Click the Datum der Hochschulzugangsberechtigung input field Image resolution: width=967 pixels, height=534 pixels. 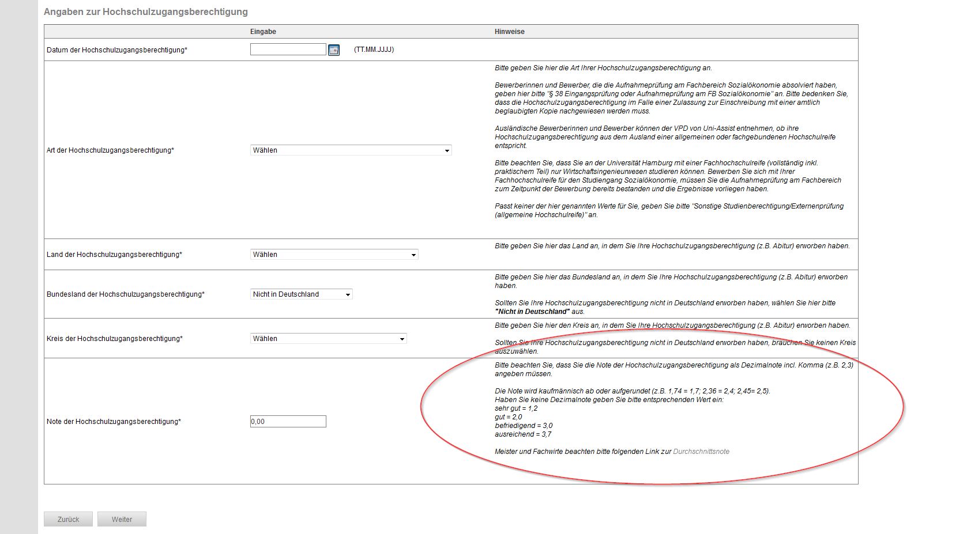pyautogui.click(x=287, y=50)
